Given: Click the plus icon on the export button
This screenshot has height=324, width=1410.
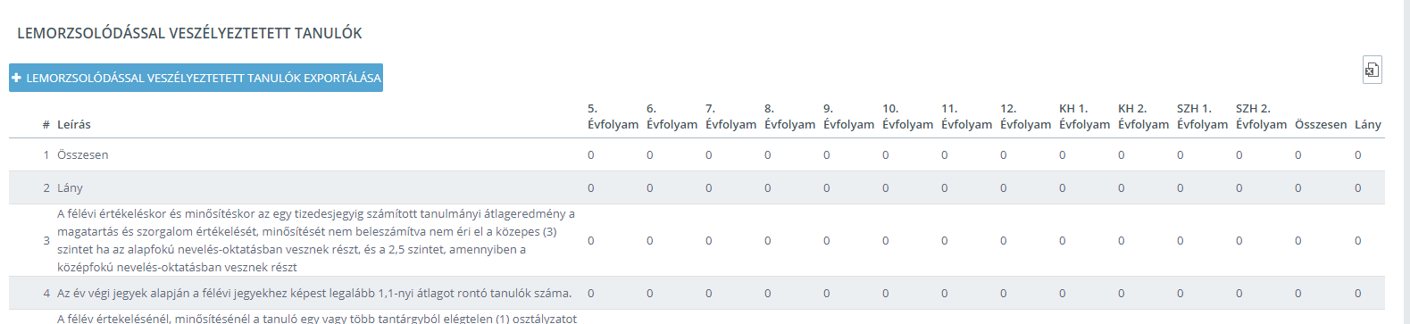Looking at the screenshot, I should 16,78.
